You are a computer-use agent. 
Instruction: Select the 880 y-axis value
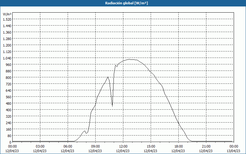(9, 71)
